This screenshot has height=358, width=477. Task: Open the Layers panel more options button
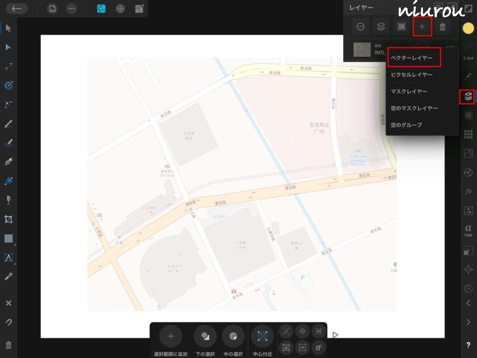pyautogui.click(x=360, y=27)
